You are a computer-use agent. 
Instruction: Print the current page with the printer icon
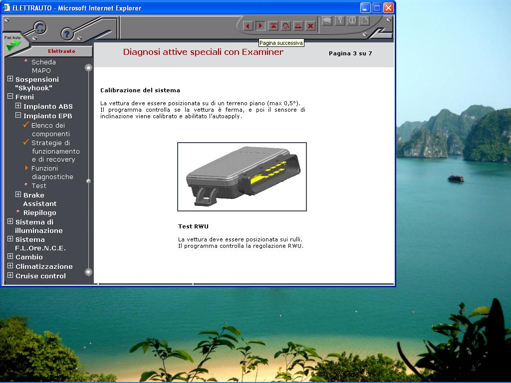(x=298, y=26)
